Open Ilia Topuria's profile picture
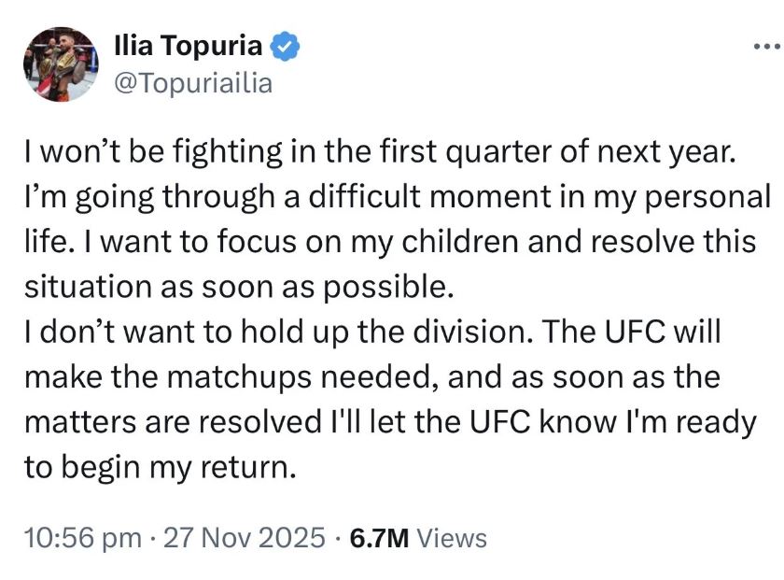Image resolution: width=784 pixels, height=580 pixels. (59, 64)
